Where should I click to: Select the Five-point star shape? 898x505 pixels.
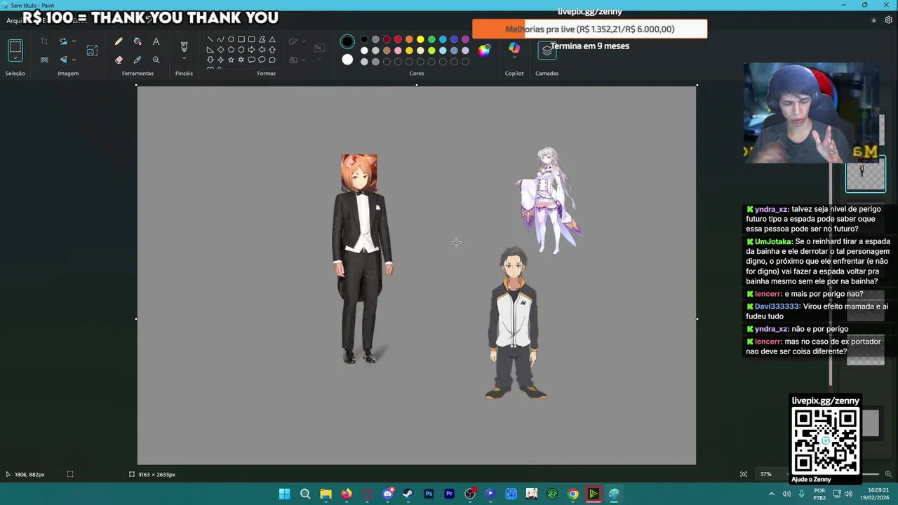click(231, 60)
